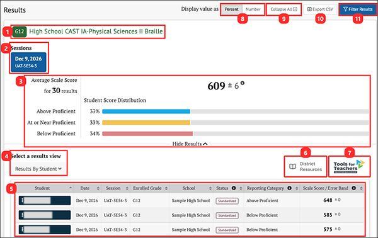This screenshot has width=378, height=238.
Task: Click the Collapse All minus-box icon
Action: point(295,9)
